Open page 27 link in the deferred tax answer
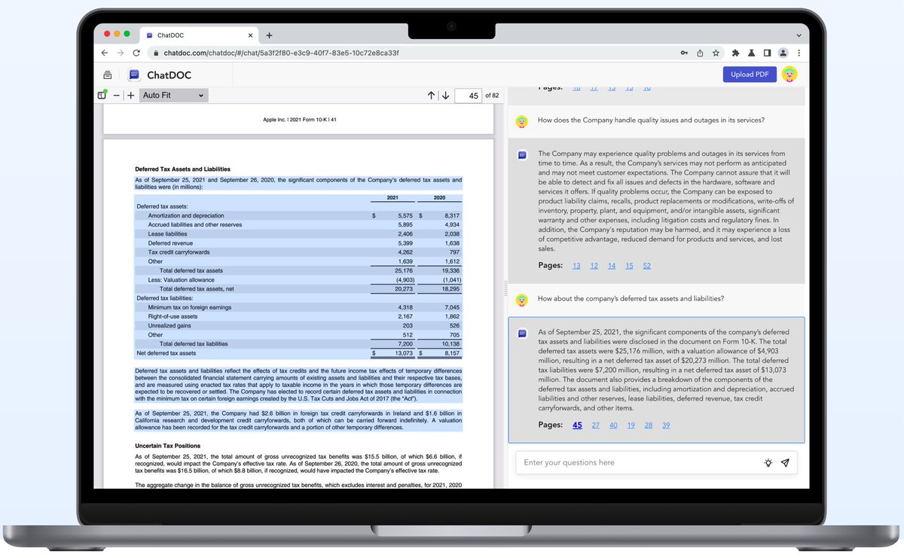 [595, 425]
